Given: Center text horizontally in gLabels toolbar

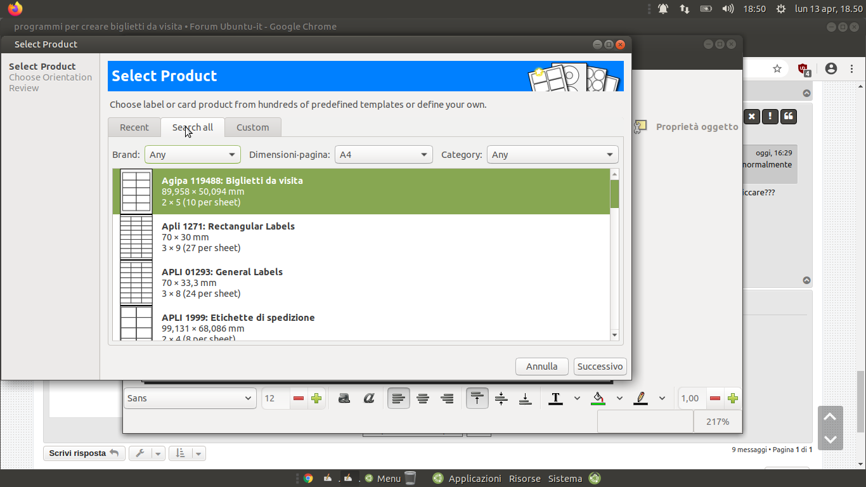Looking at the screenshot, I should tap(423, 398).
